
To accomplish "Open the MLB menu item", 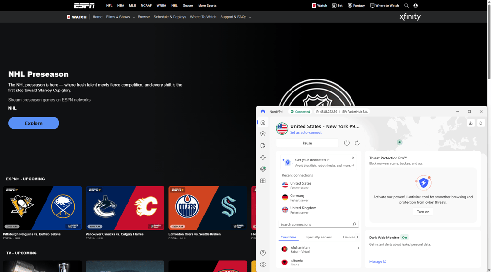I will pos(132,6).
